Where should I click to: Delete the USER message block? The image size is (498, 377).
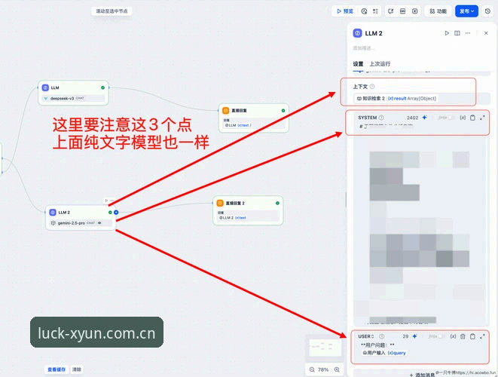click(x=463, y=336)
